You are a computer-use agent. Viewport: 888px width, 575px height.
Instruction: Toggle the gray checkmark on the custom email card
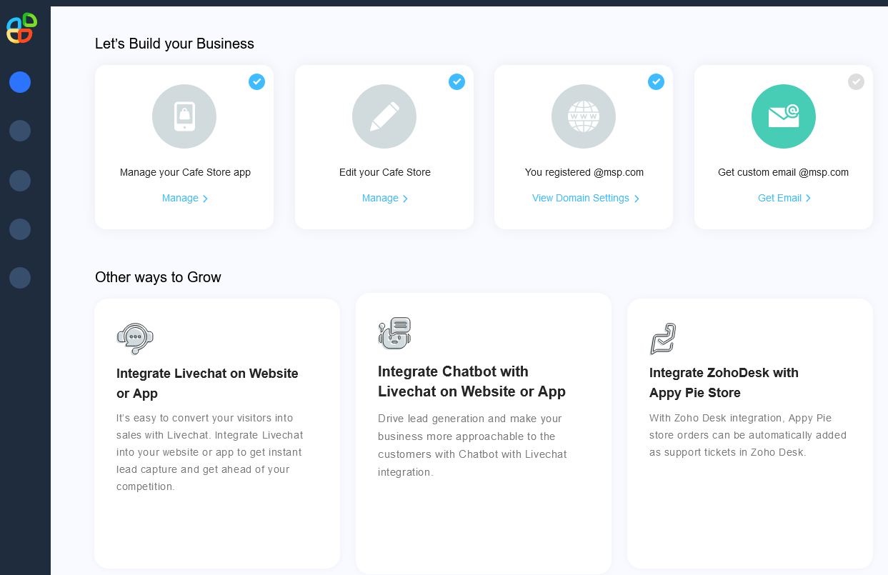point(856,82)
